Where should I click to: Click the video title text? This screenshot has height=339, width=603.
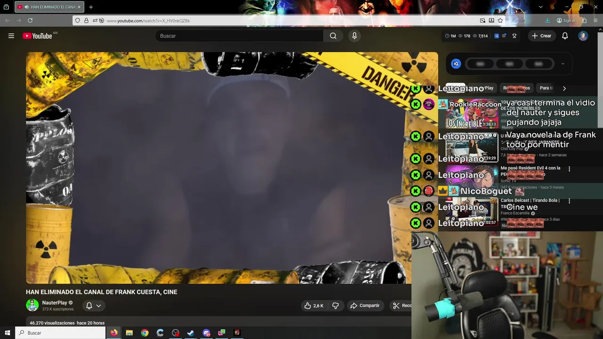(102, 292)
